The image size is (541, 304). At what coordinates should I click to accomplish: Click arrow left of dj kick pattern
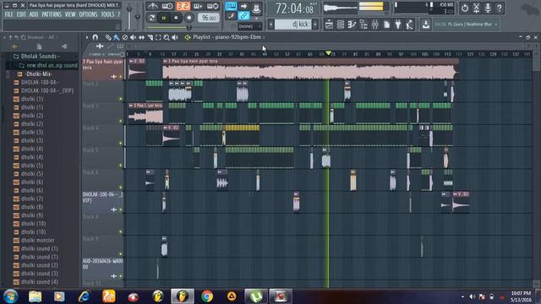point(271,24)
